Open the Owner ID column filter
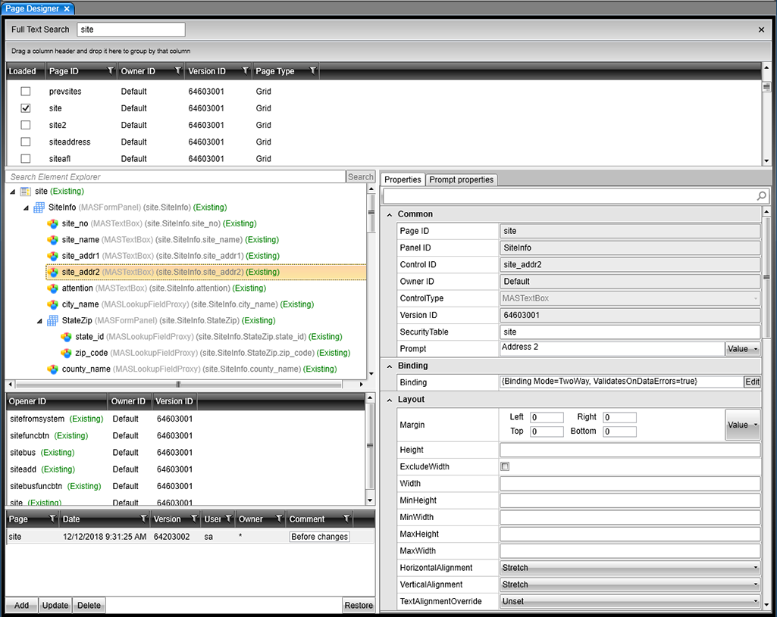Viewport: 777px width, 617px height. pyautogui.click(x=178, y=70)
